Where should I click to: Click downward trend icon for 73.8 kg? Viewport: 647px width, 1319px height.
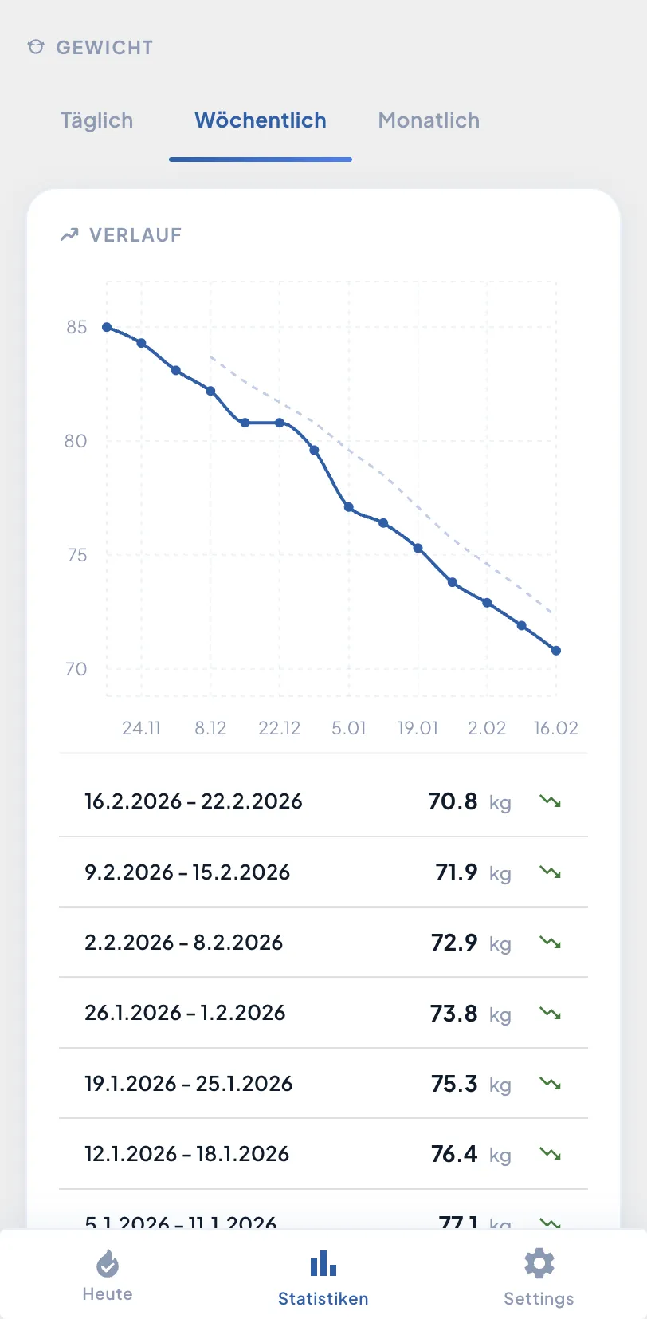pyautogui.click(x=550, y=1014)
